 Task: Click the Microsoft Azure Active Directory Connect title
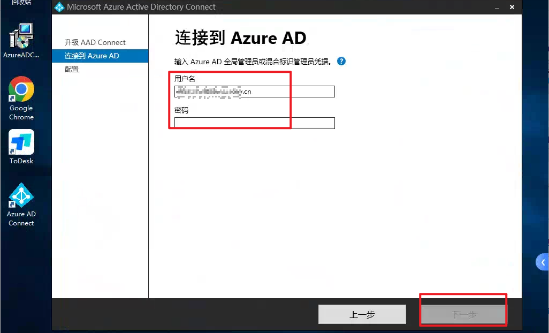click(141, 7)
